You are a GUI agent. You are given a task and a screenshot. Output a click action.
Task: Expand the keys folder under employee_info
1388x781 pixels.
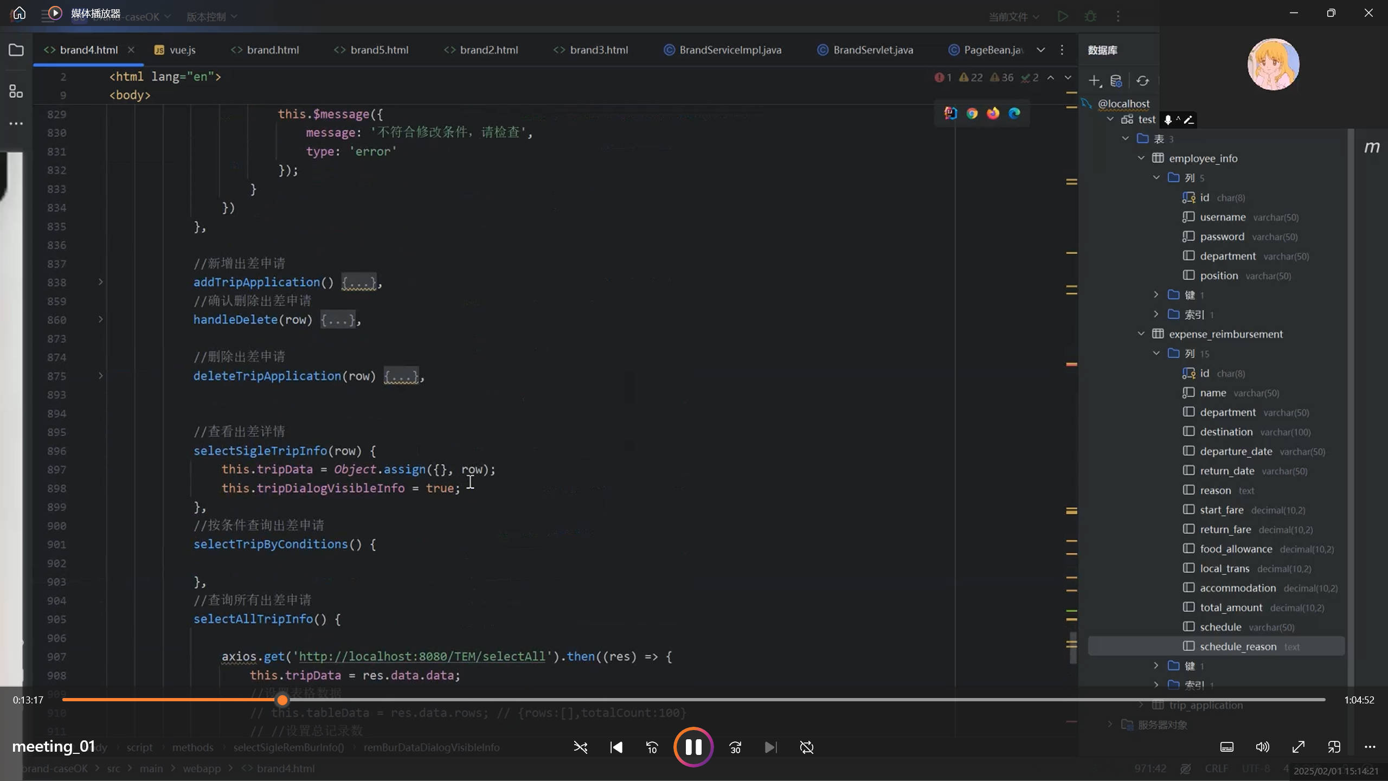pyautogui.click(x=1156, y=295)
